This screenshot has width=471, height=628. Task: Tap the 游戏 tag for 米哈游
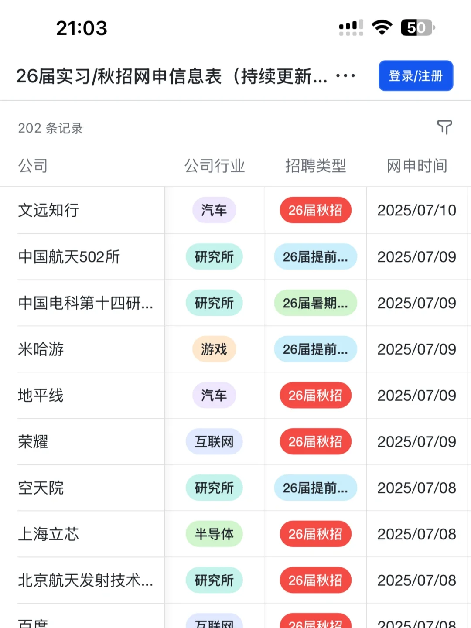coord(214,349)
